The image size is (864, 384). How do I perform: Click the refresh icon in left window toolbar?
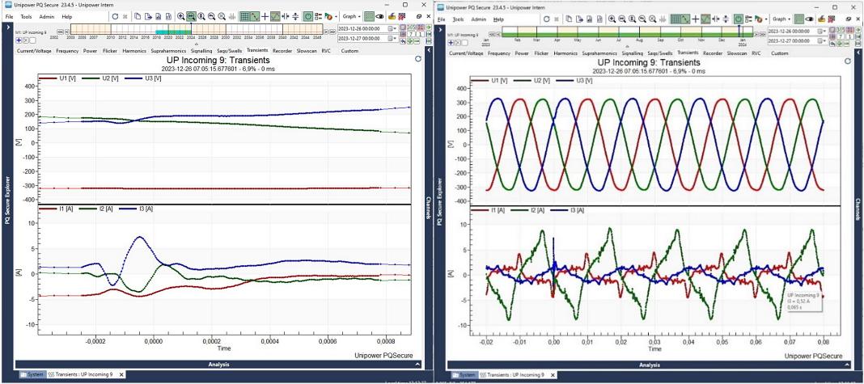click(115, 16)
